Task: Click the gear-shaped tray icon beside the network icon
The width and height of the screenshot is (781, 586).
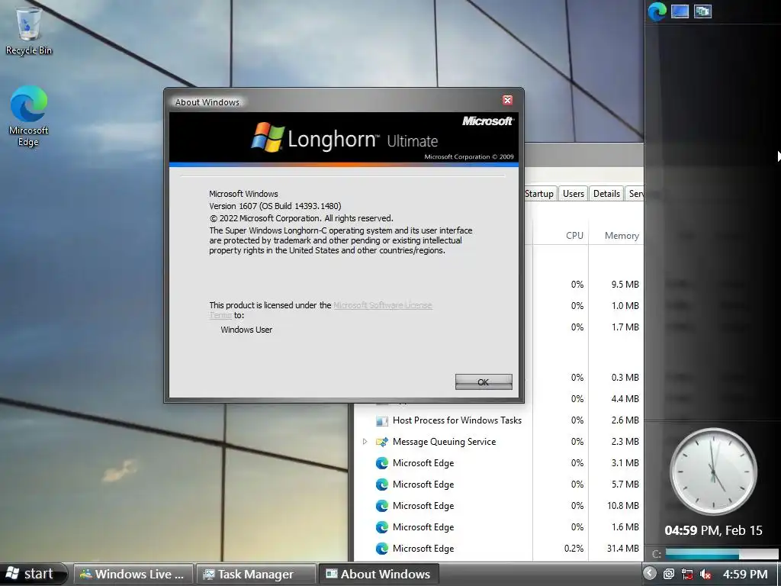Action: (x=669, y=574)
